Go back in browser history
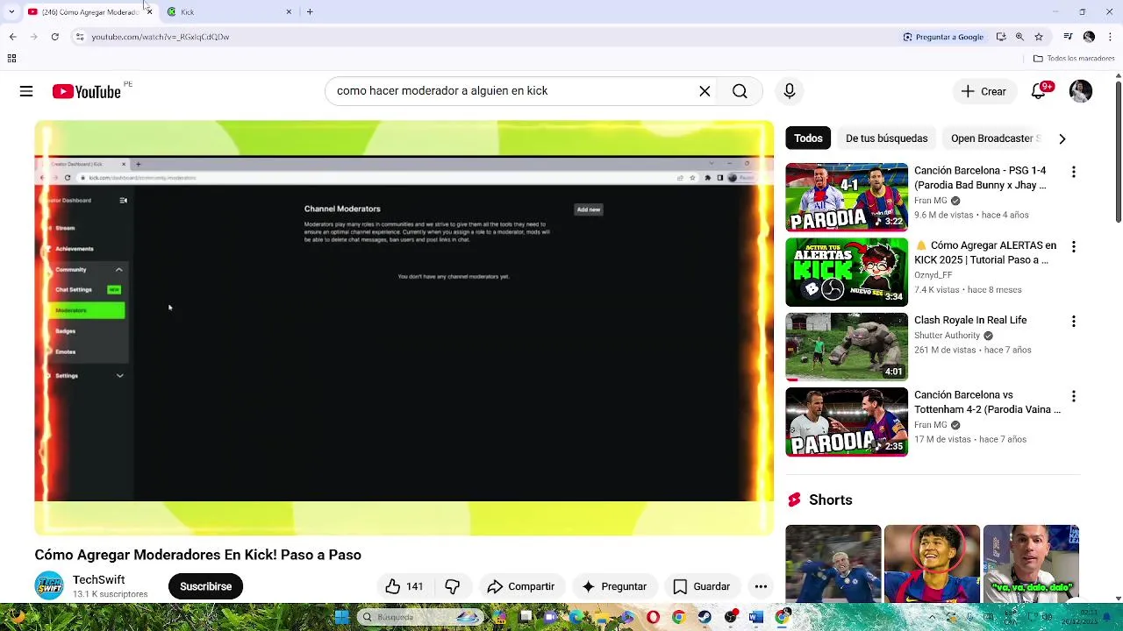Viewport: 1123px width, 631px height. [x=12, y=37]
